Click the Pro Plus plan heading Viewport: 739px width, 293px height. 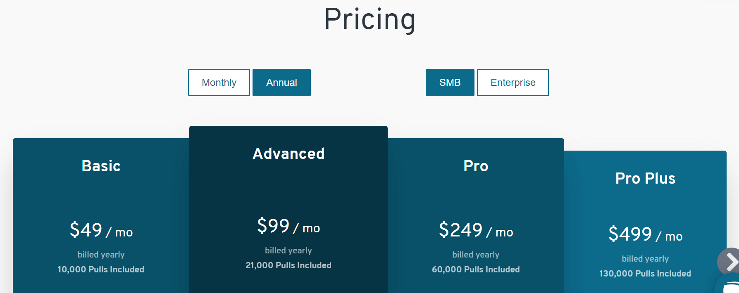click(645, 178)
